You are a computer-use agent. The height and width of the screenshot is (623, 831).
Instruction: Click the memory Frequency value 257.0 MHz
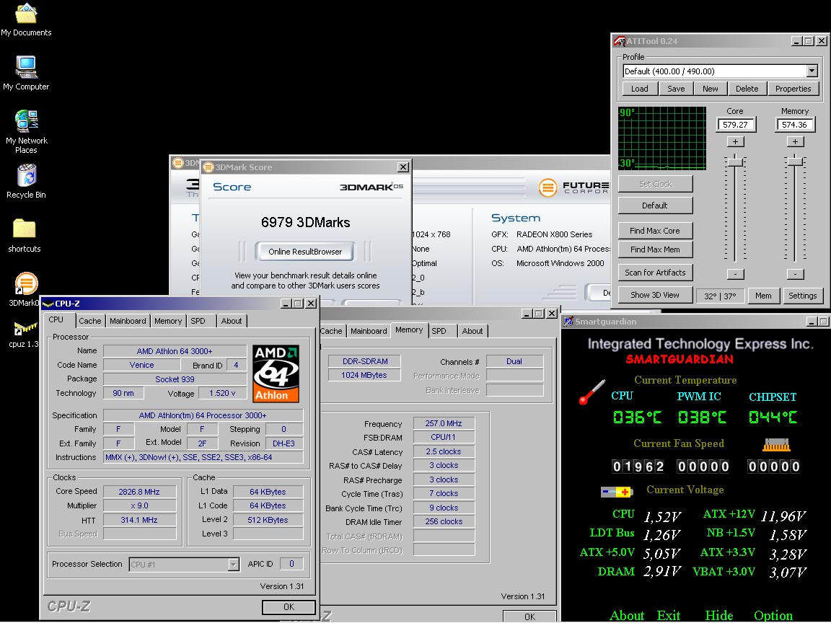click(444, 423)
